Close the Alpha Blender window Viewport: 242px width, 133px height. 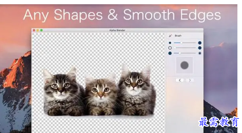click(34, 30)
